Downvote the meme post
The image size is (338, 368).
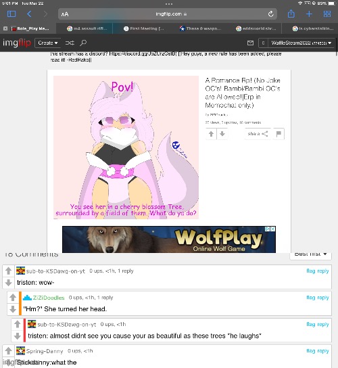click(222, 134)
